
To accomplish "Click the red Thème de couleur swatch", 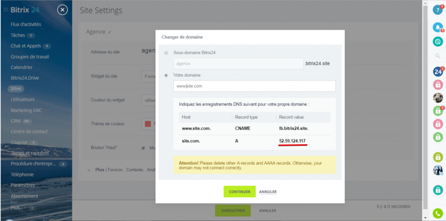I will 148,124.
